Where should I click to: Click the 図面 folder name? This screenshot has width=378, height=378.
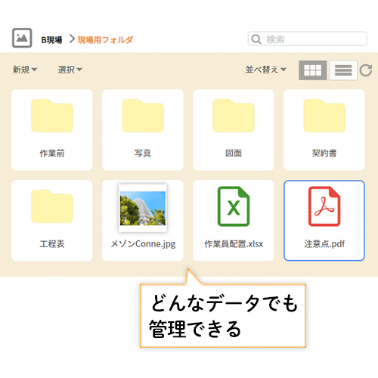[234, 153]
